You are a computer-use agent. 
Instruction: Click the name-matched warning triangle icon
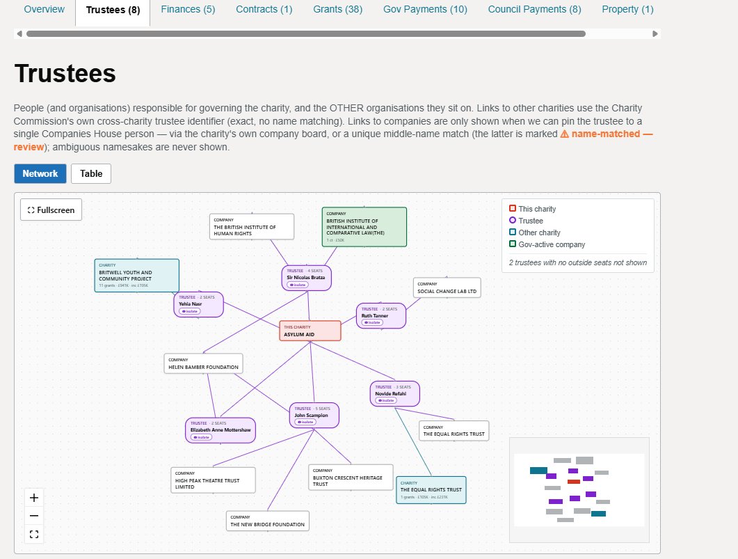click(564, 134)
